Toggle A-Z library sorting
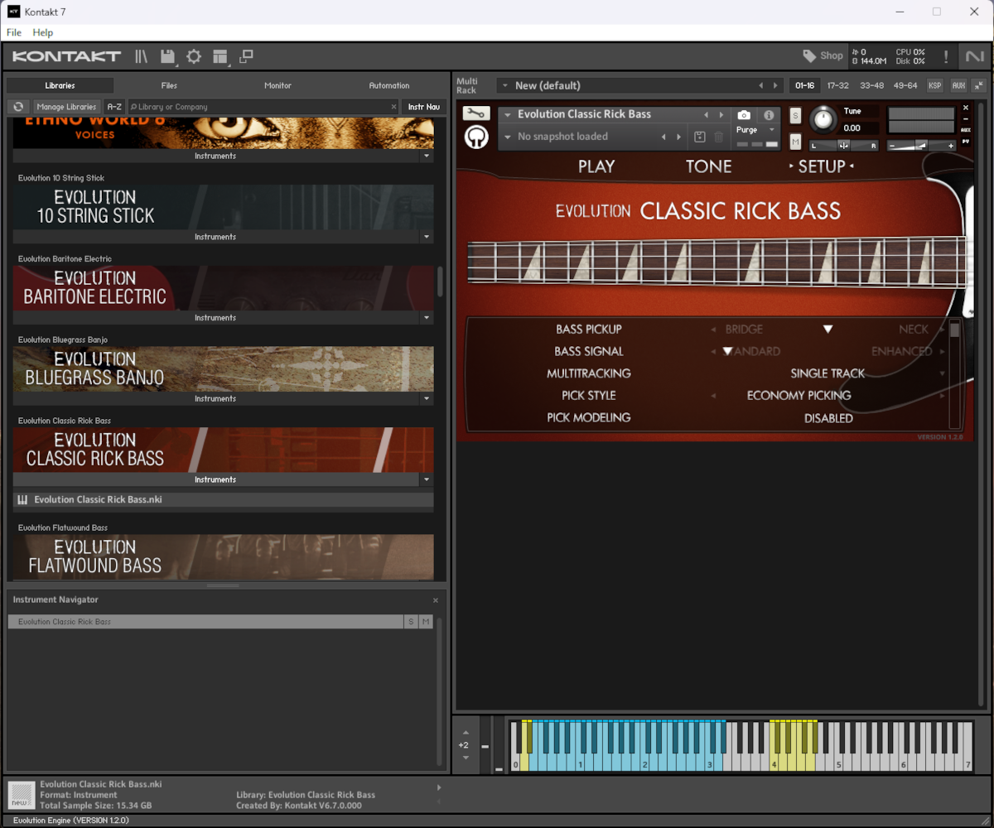Image resolution: width=994 pixels, height=828 pixels. pos(114,107)
